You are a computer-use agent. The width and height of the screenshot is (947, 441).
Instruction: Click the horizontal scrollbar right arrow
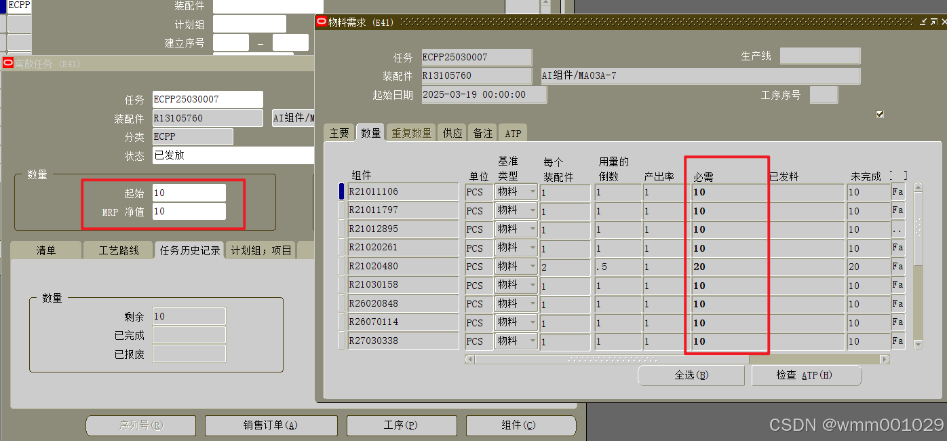[883, 359]
